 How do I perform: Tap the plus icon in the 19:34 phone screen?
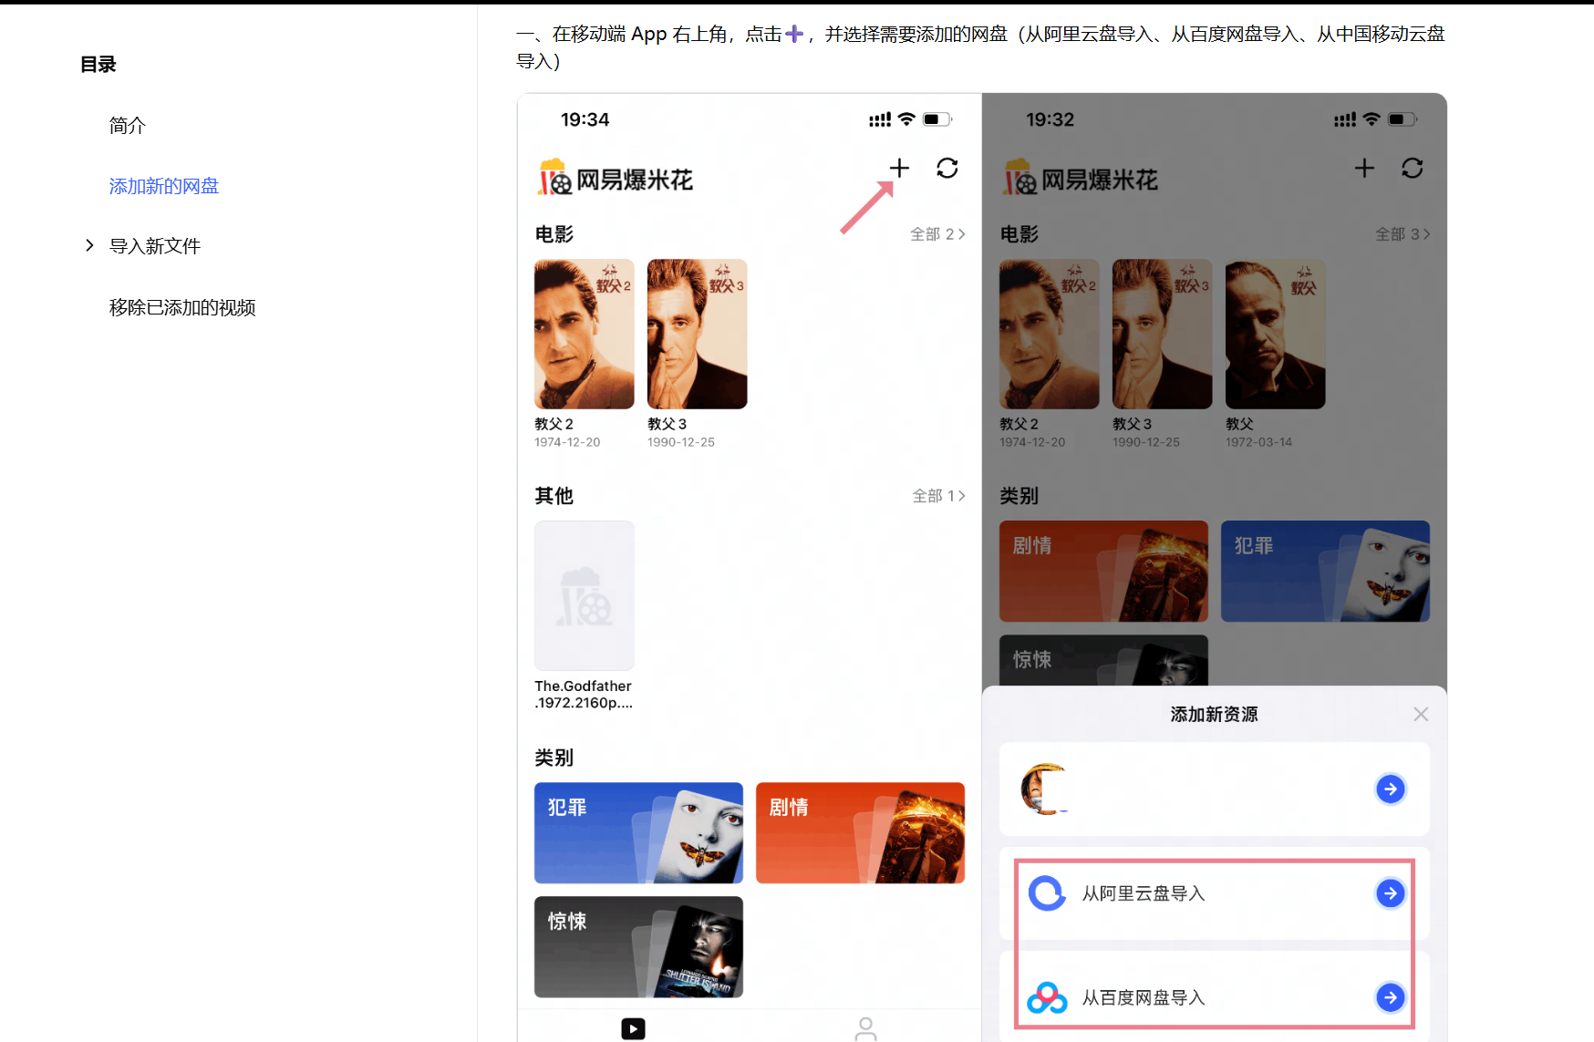point(899,168)
